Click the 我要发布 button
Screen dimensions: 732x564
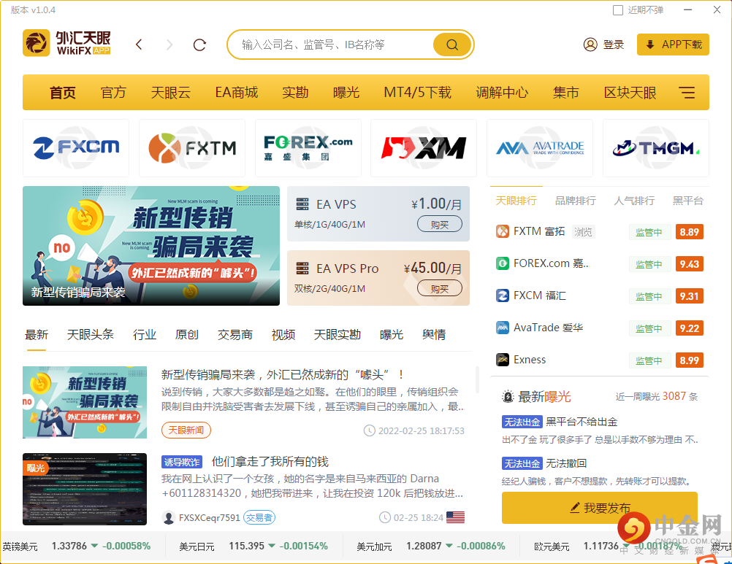coord(600,508)
